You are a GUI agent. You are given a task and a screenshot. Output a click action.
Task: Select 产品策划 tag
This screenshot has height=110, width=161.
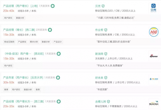22,42
